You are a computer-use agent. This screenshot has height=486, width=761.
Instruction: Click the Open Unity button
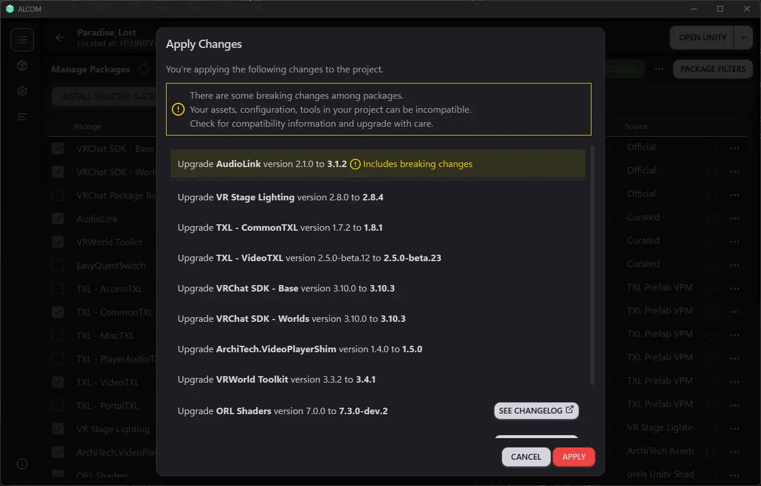pyautogui.click(x=702, y=37)
